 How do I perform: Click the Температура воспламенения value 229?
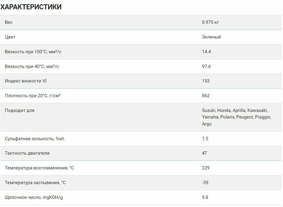tap(206, 168)
